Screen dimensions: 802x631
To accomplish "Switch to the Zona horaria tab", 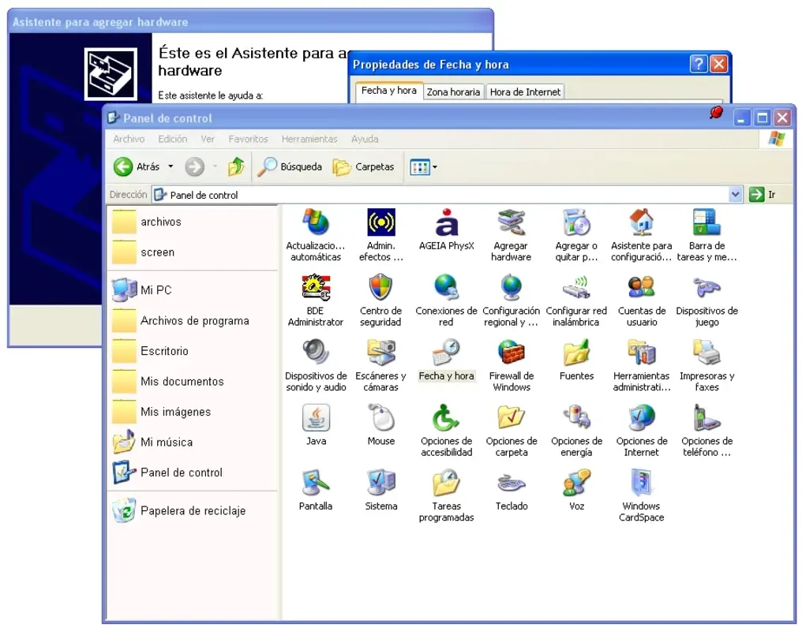I will [453, 91].
